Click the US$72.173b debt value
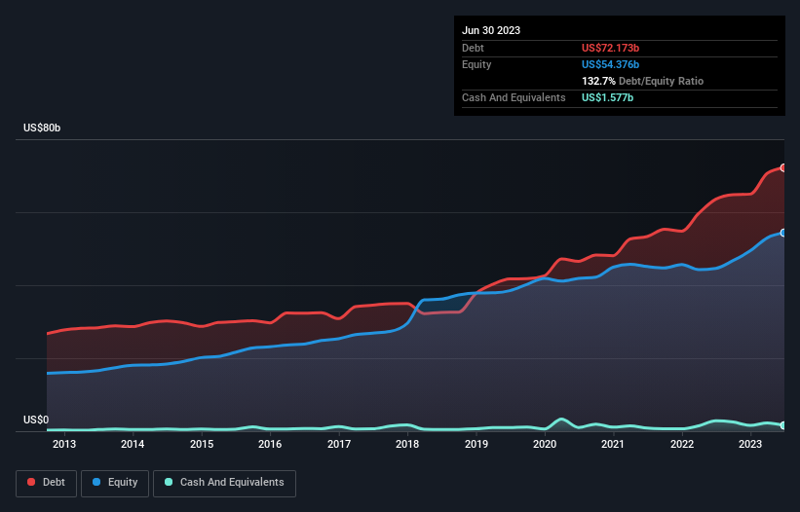 (610, 48)
